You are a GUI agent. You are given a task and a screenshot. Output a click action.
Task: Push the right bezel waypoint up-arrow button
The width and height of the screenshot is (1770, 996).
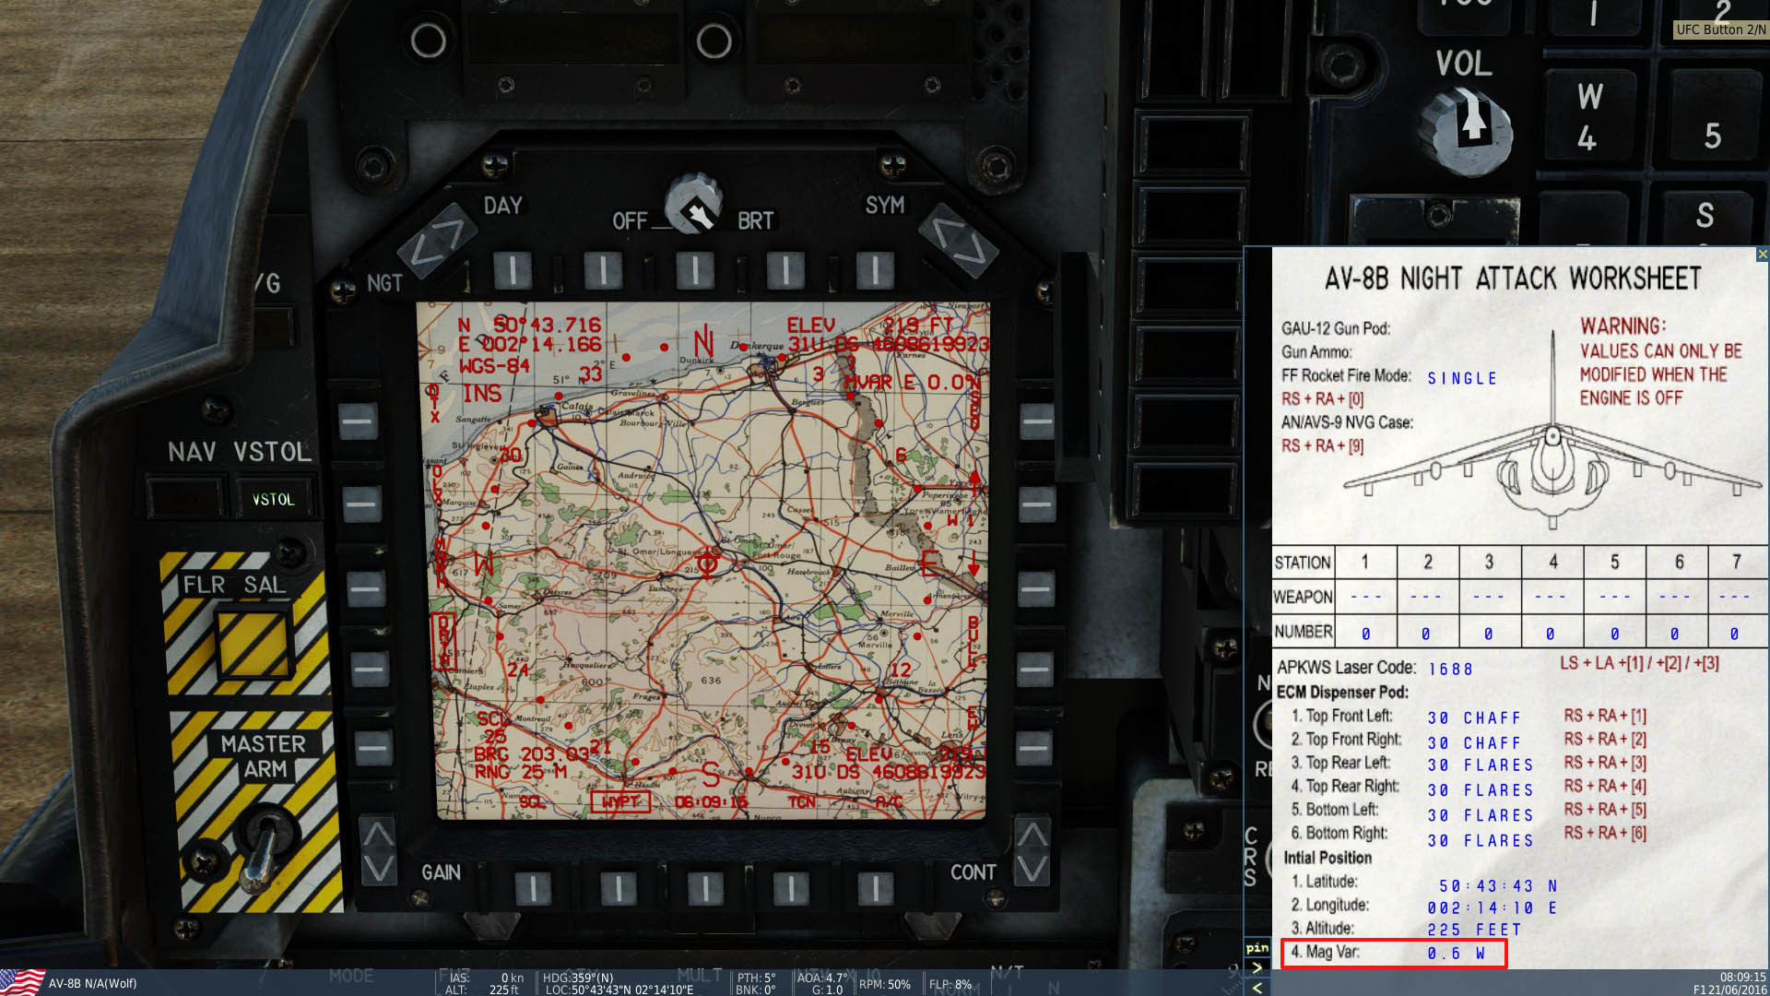click(1037, 504)
